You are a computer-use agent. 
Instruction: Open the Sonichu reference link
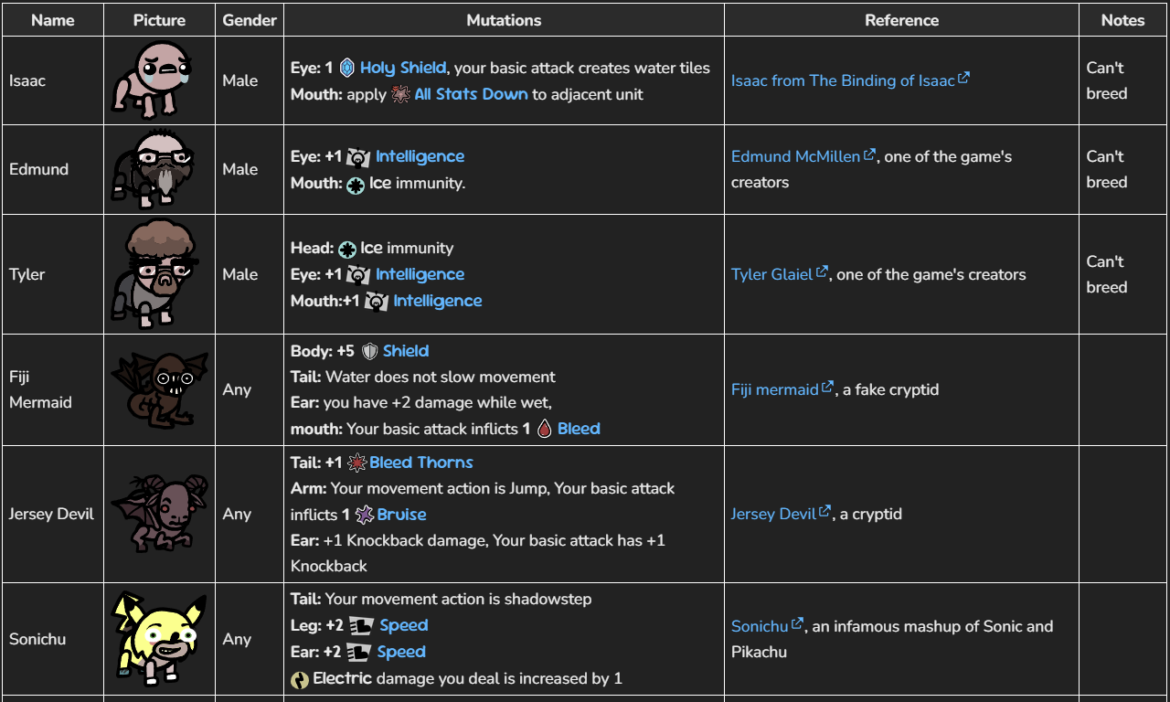click(x=760, y=626)
